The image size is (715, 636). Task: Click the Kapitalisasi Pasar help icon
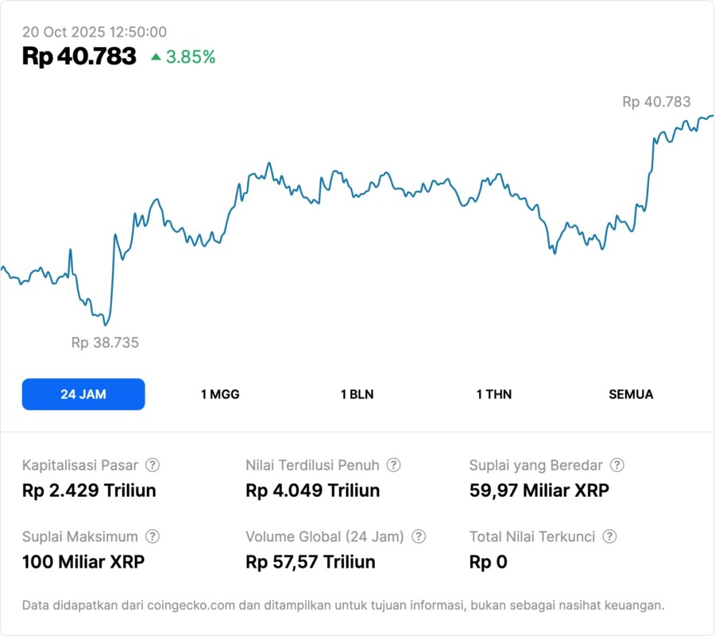coord(153,465)
